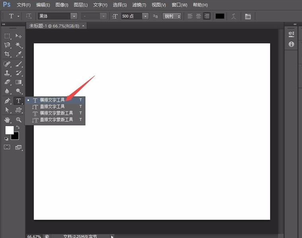Select the Rectangular Marquee tool
Image resolution: width=302 pixels, height=238 pixels.
7,36
